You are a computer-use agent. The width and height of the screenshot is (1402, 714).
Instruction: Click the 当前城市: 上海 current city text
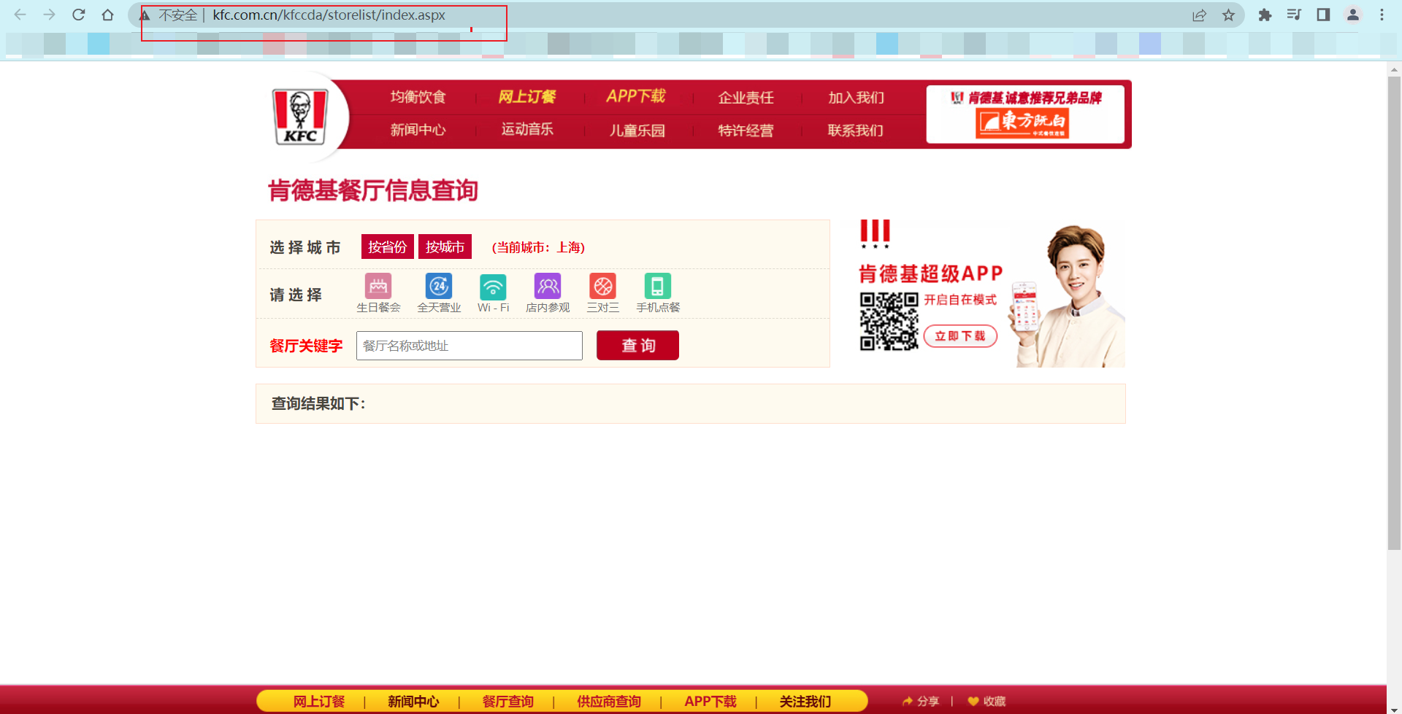(x=538, y=247)
